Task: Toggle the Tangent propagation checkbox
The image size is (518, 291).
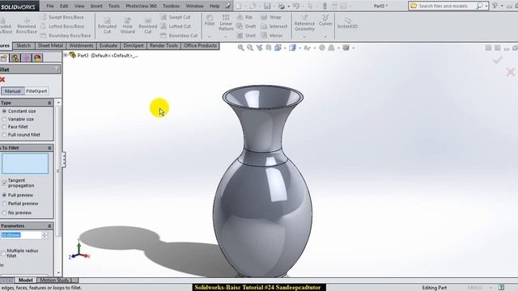Action: (x=4, y=183)
